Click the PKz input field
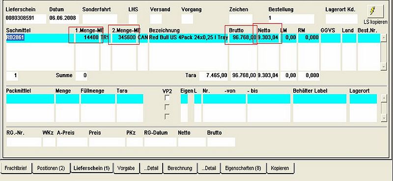The height and width of the screenshot is (181, 393). pos(135,142)
